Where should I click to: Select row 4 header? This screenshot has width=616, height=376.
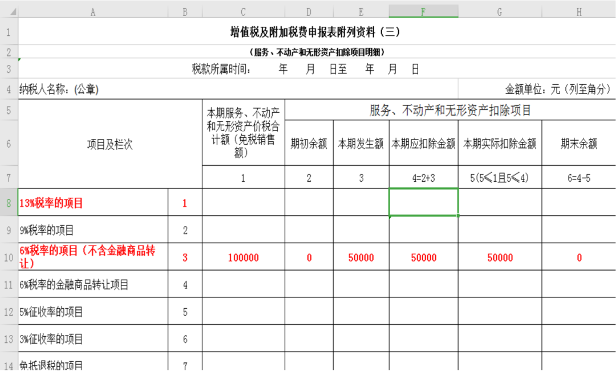[x=9, y=89]
